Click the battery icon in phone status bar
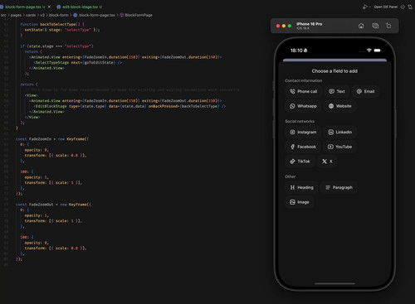The width and height of the screenshot is (415, 304). click(377, 51)
